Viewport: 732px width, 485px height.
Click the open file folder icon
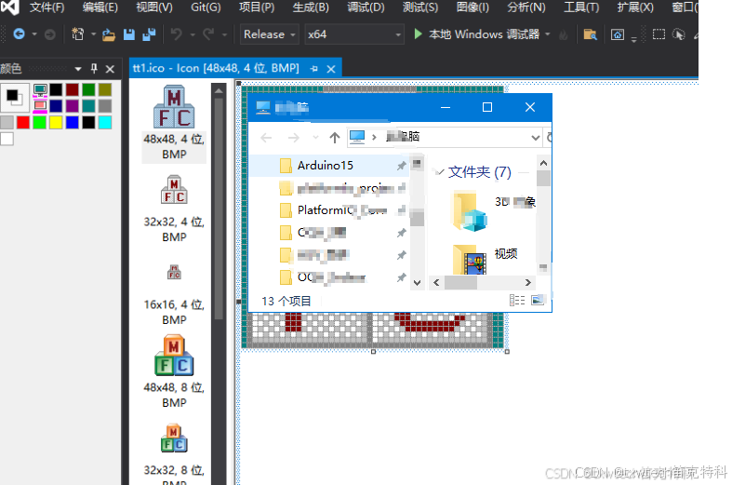point(109,34)
